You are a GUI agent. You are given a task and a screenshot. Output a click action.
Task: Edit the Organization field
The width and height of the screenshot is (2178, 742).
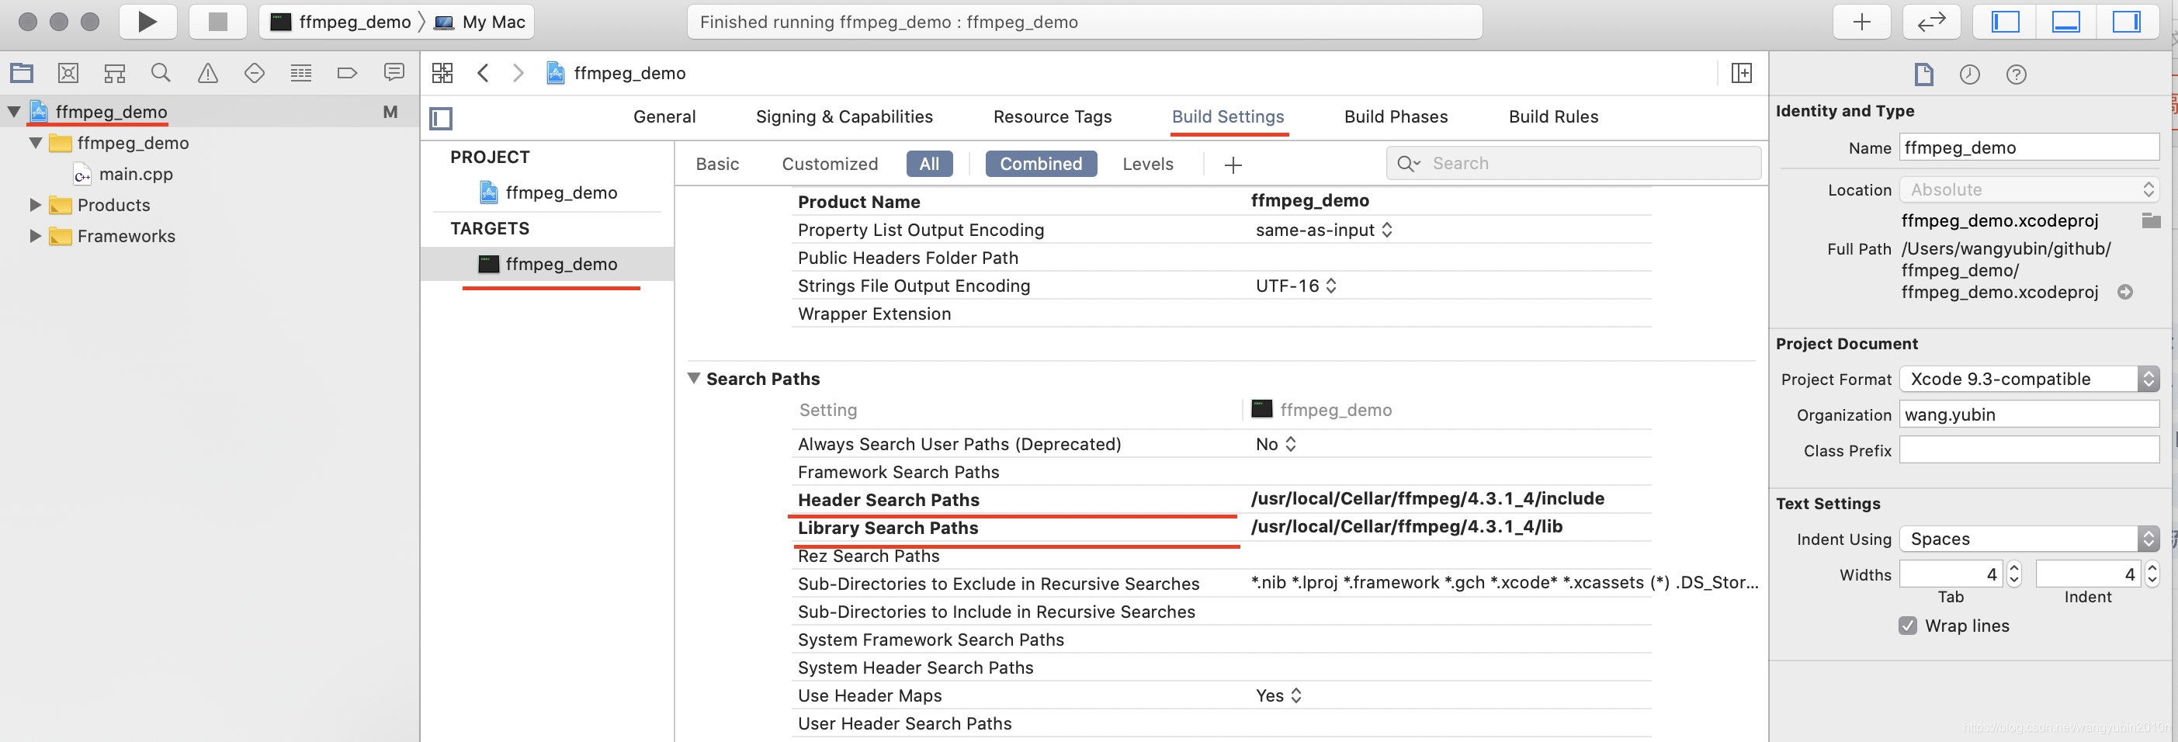coord(2029,414)
